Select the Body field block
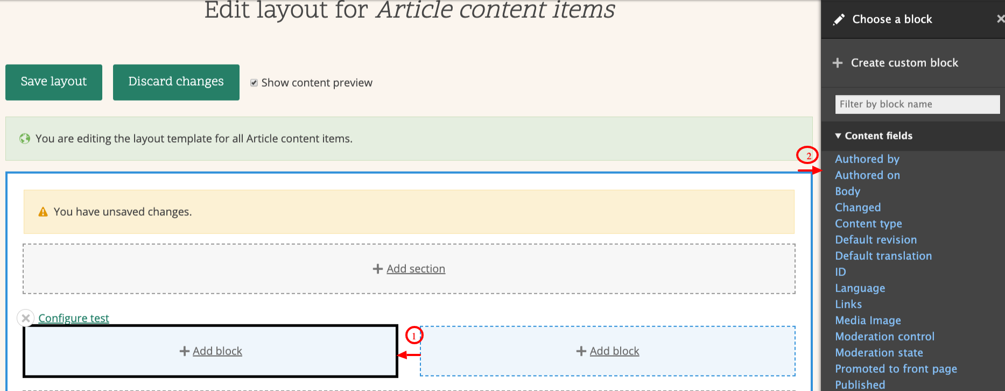 (x=847, y=191)
